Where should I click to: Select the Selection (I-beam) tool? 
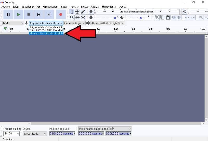pyautogui.click(x=72, y=12)
